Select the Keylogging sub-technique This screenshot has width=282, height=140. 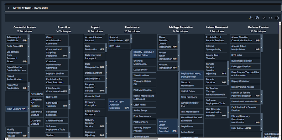(37, 94)
